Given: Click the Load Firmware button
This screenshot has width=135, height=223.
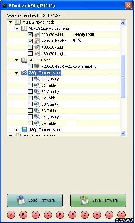Looking at the screenshot, I should (x=35, y=200).
